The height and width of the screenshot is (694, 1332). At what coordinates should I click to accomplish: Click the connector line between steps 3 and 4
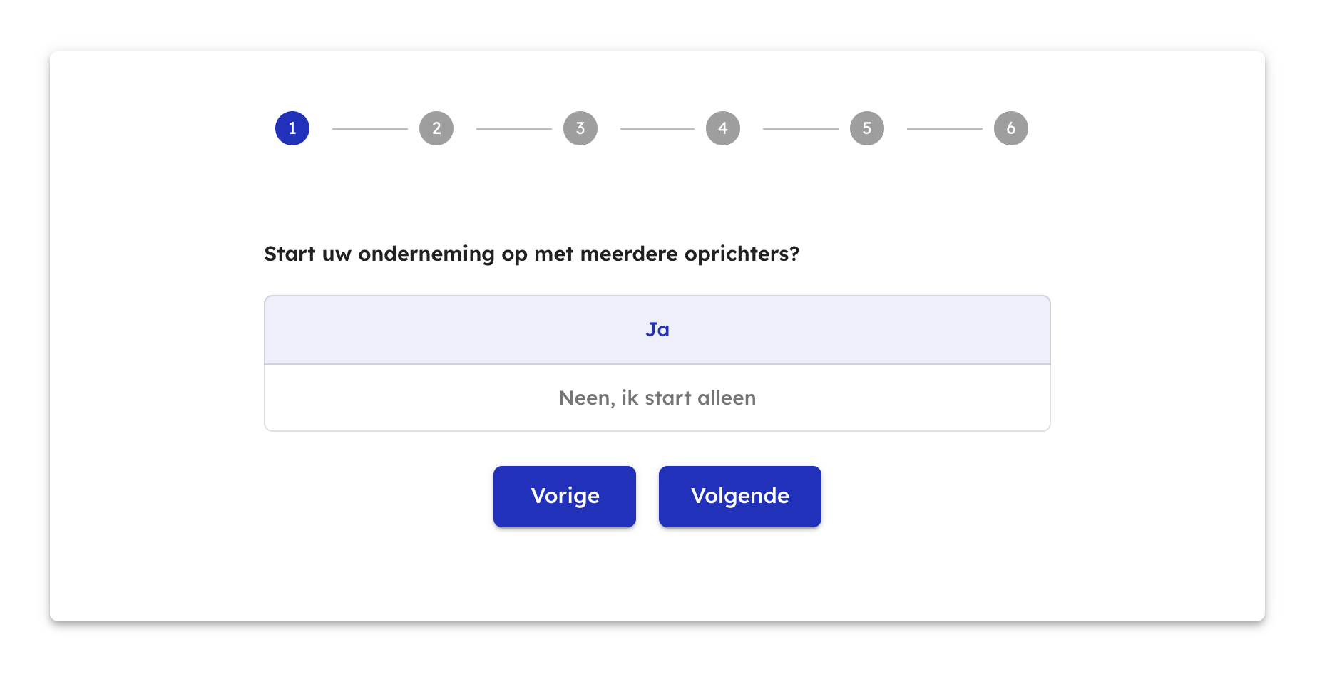(x=657, y=129)
